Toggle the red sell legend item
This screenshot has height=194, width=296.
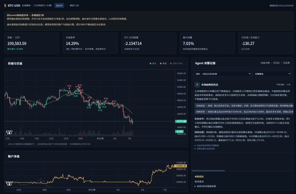pyautogui.click(x=163, y=63)
